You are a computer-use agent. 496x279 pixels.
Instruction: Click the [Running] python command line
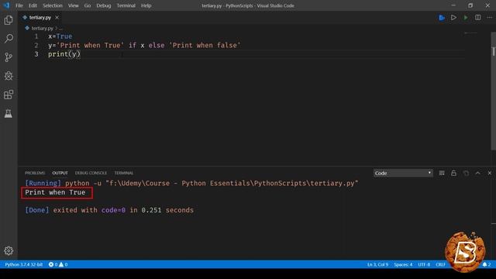191,184
